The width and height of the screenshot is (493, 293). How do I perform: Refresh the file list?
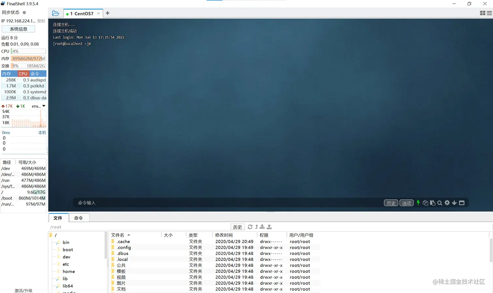click(x=250, y=227)
